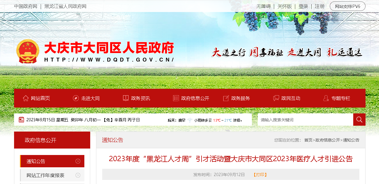379x184 pixels.
Task: Click the list icon beside 政府信息公开
Action: tap(176, 98)
